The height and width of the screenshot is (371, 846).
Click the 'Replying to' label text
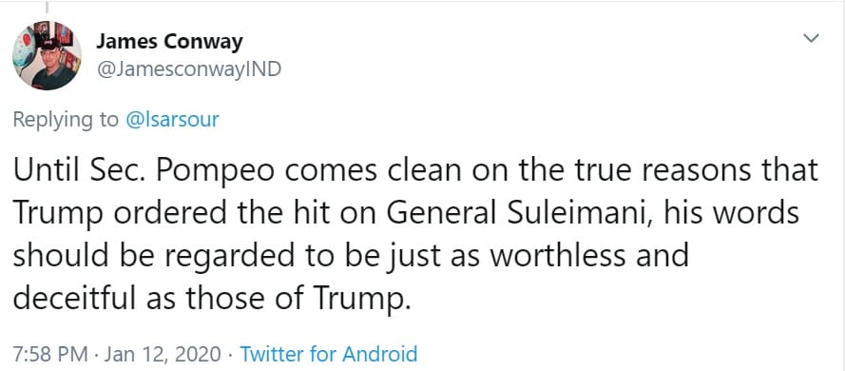coord(66,119)
